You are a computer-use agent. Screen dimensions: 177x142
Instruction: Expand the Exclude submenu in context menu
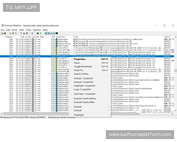click(91, 110)
